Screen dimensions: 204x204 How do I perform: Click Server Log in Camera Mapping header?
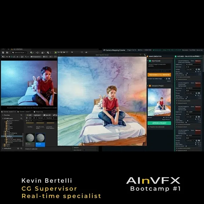coord(200,50)
